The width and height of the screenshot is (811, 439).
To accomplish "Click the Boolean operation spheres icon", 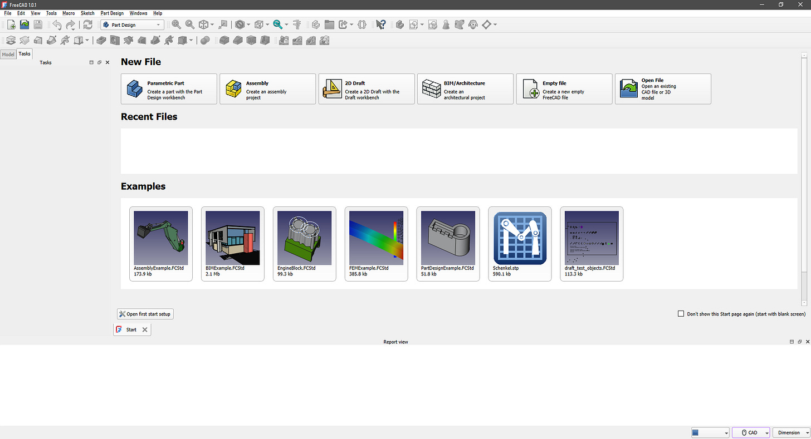I will (x=205, y=40).
